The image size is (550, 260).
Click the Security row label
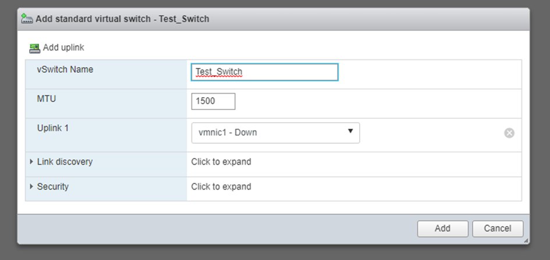pos(53,187)
